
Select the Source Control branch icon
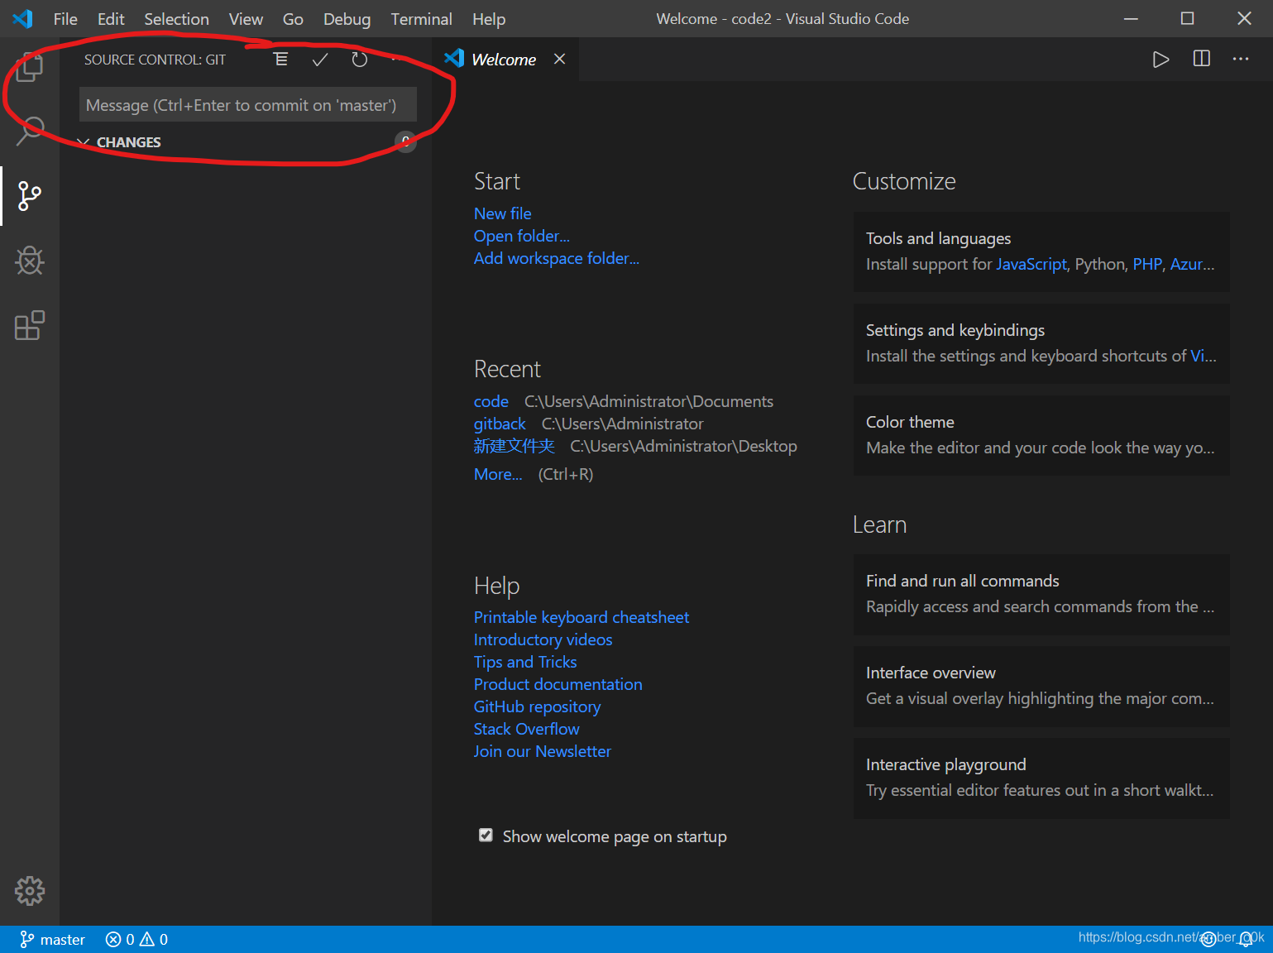pyautogui.click(x=30, y=196)
